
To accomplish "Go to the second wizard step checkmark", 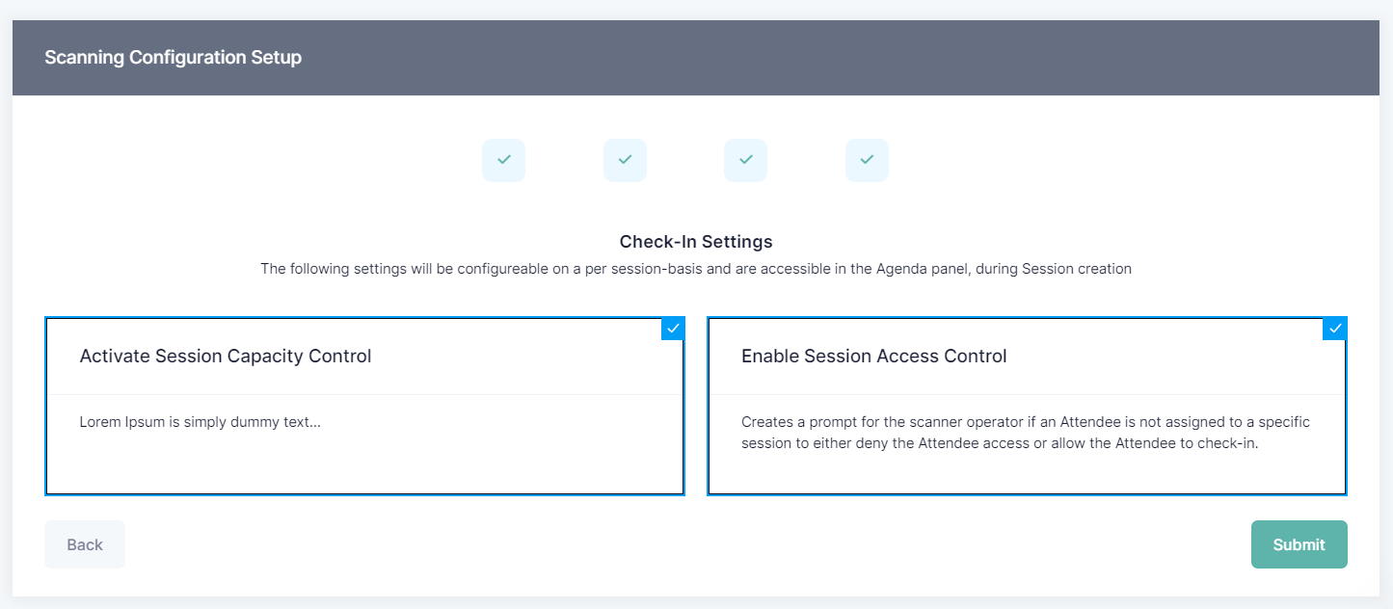I will pyautogui.click(x=625, y=160).
